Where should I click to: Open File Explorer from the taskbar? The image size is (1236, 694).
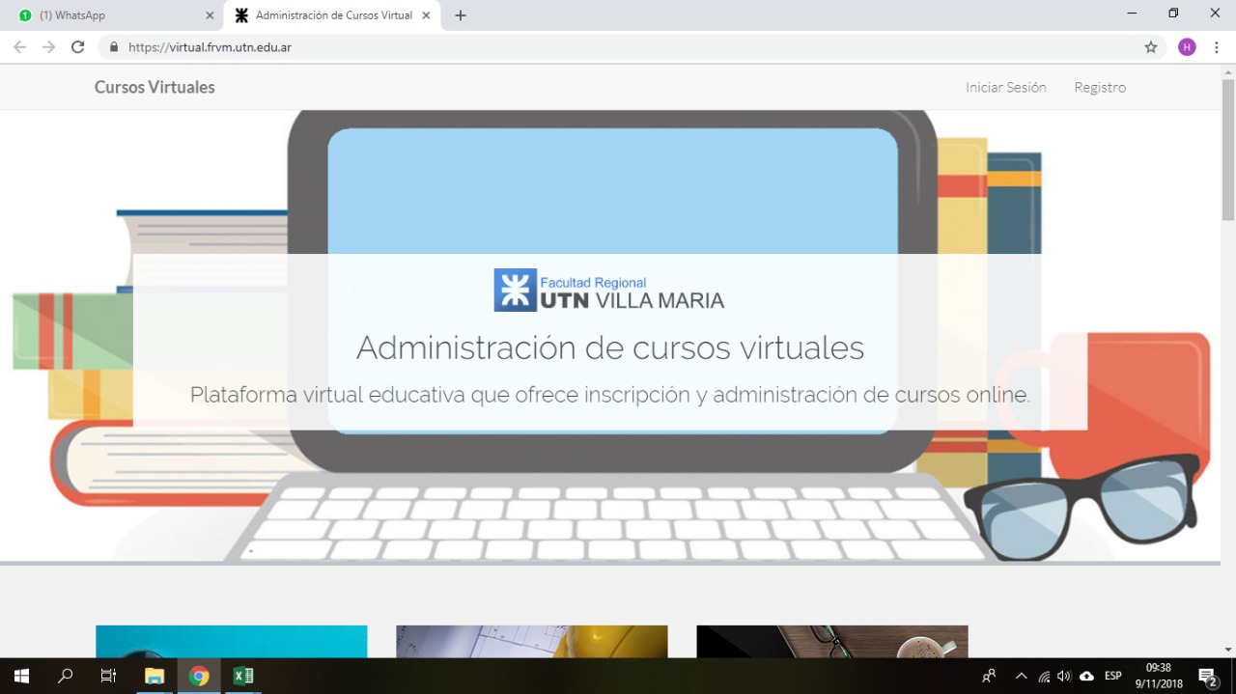[x=154, y=676]
